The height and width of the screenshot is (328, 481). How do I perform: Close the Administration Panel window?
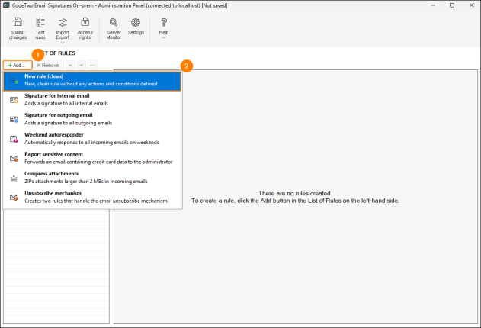click(472, 5)
